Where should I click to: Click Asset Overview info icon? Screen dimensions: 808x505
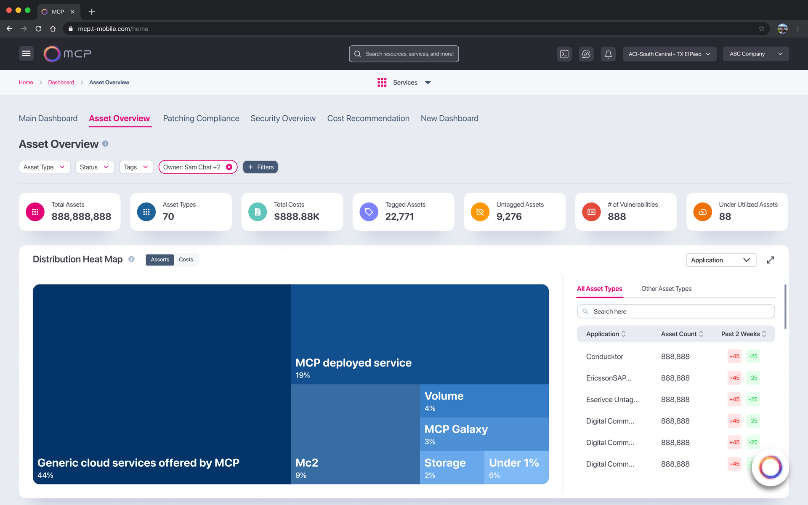(x=105, y=144)
